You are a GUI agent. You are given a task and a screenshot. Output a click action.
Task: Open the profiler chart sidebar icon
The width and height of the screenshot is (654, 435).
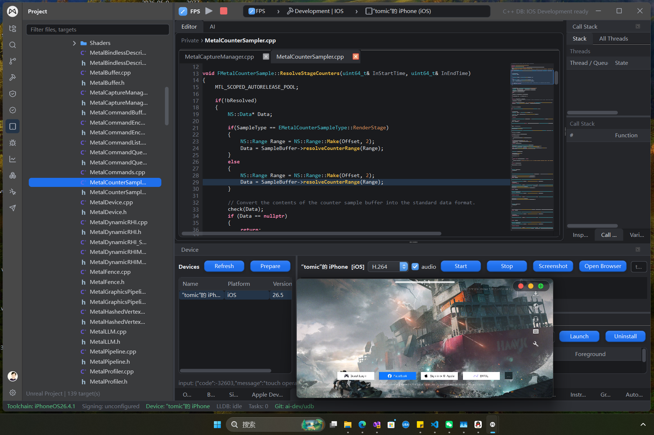point(13,159)
